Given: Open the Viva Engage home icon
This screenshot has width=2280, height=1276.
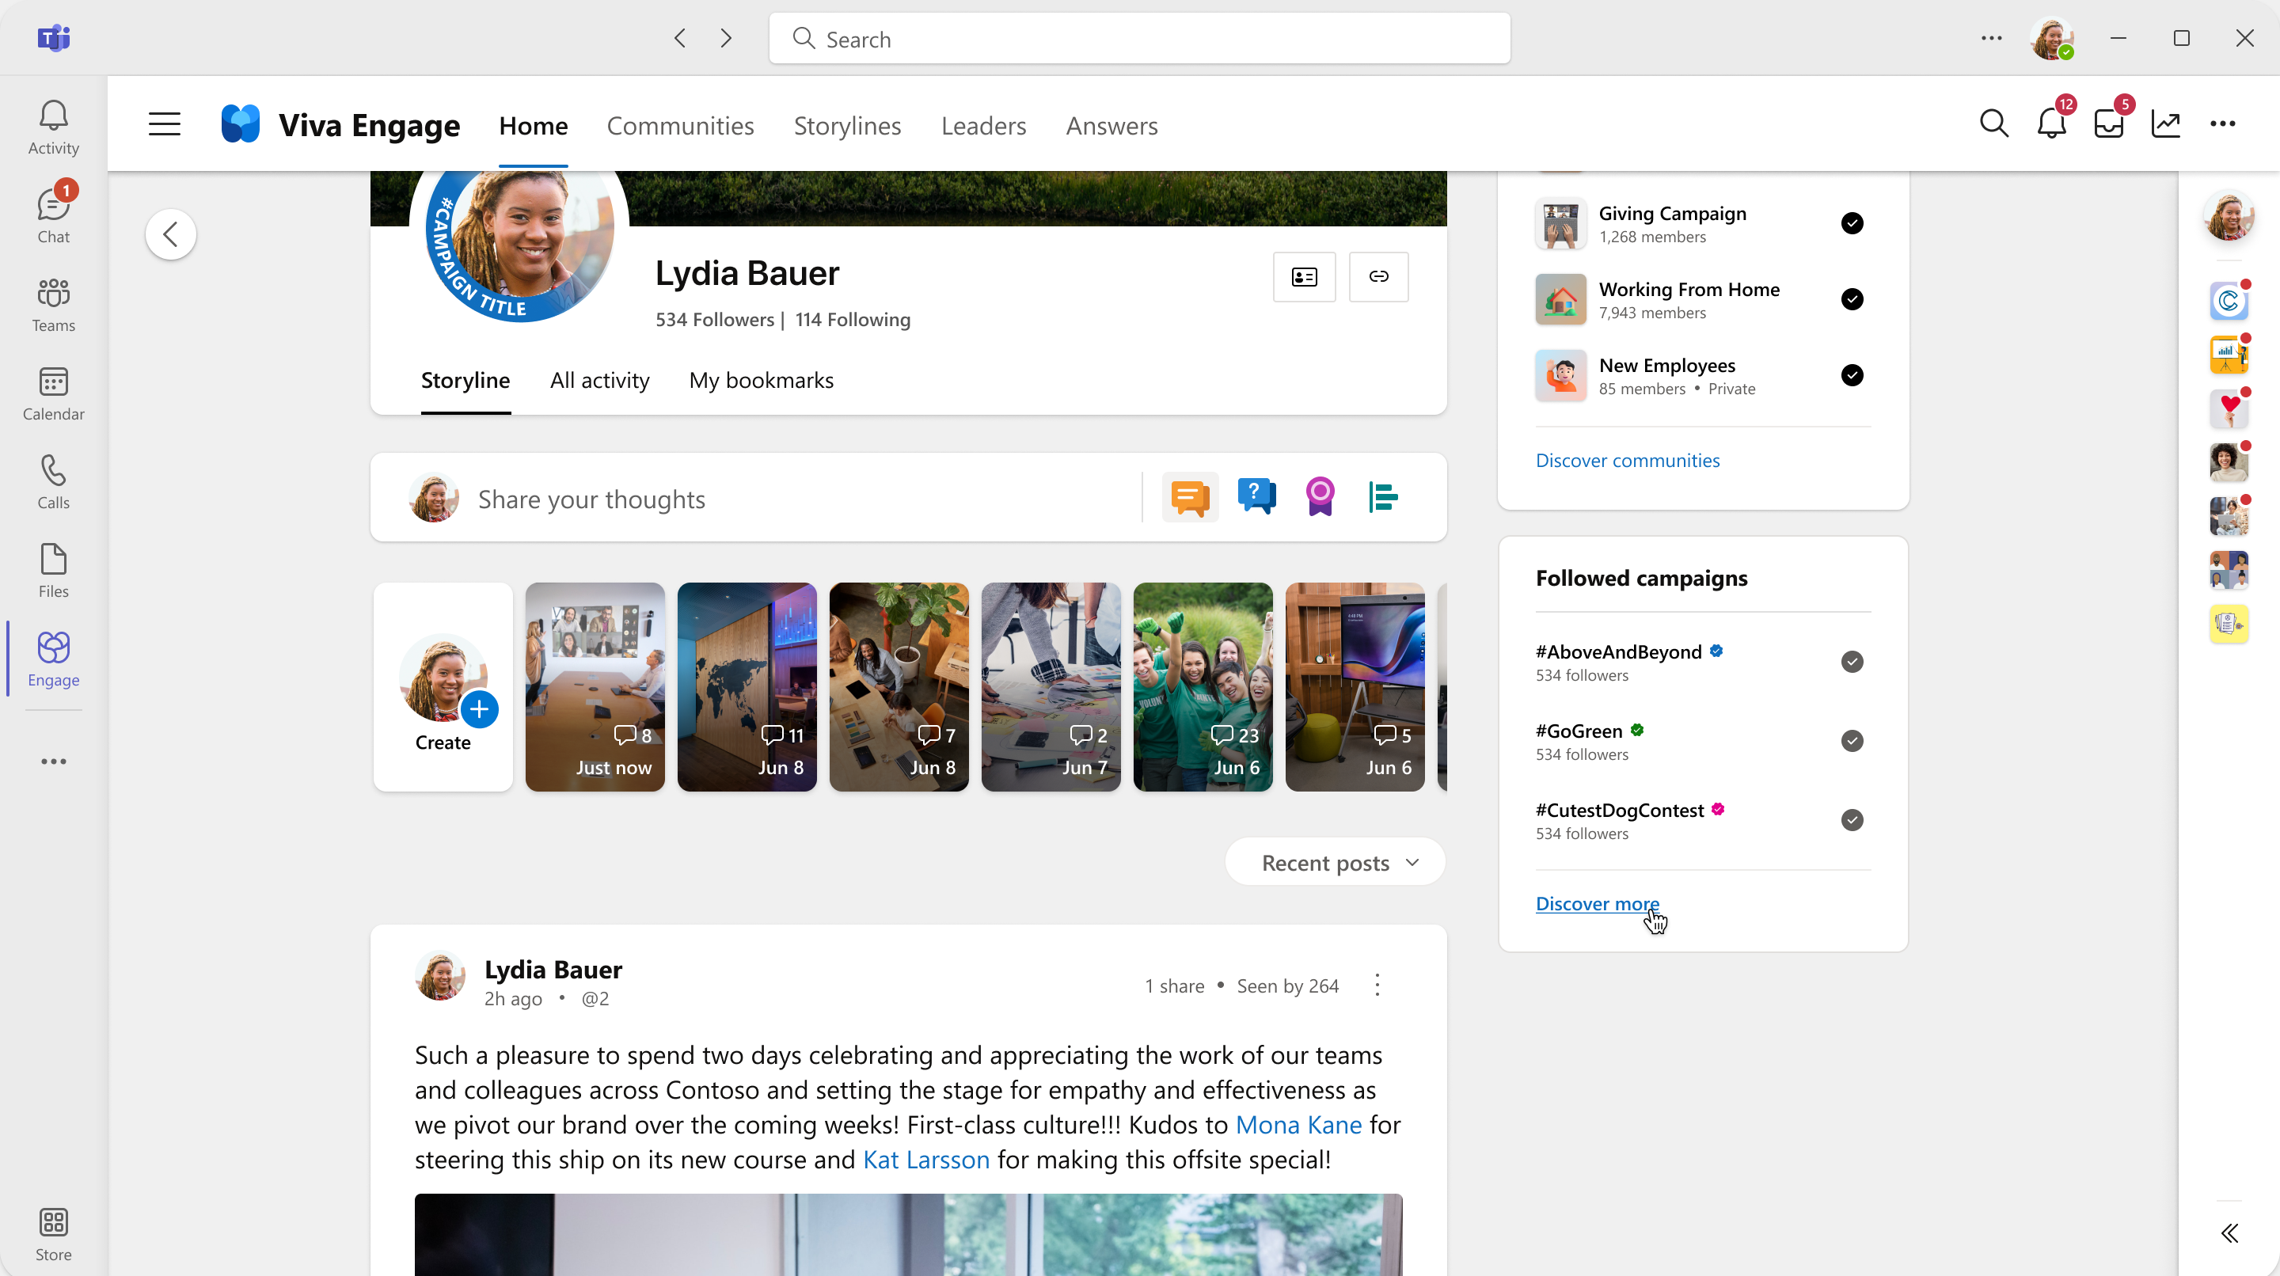Looking at the screenshot, I should (x=243, y=123).
